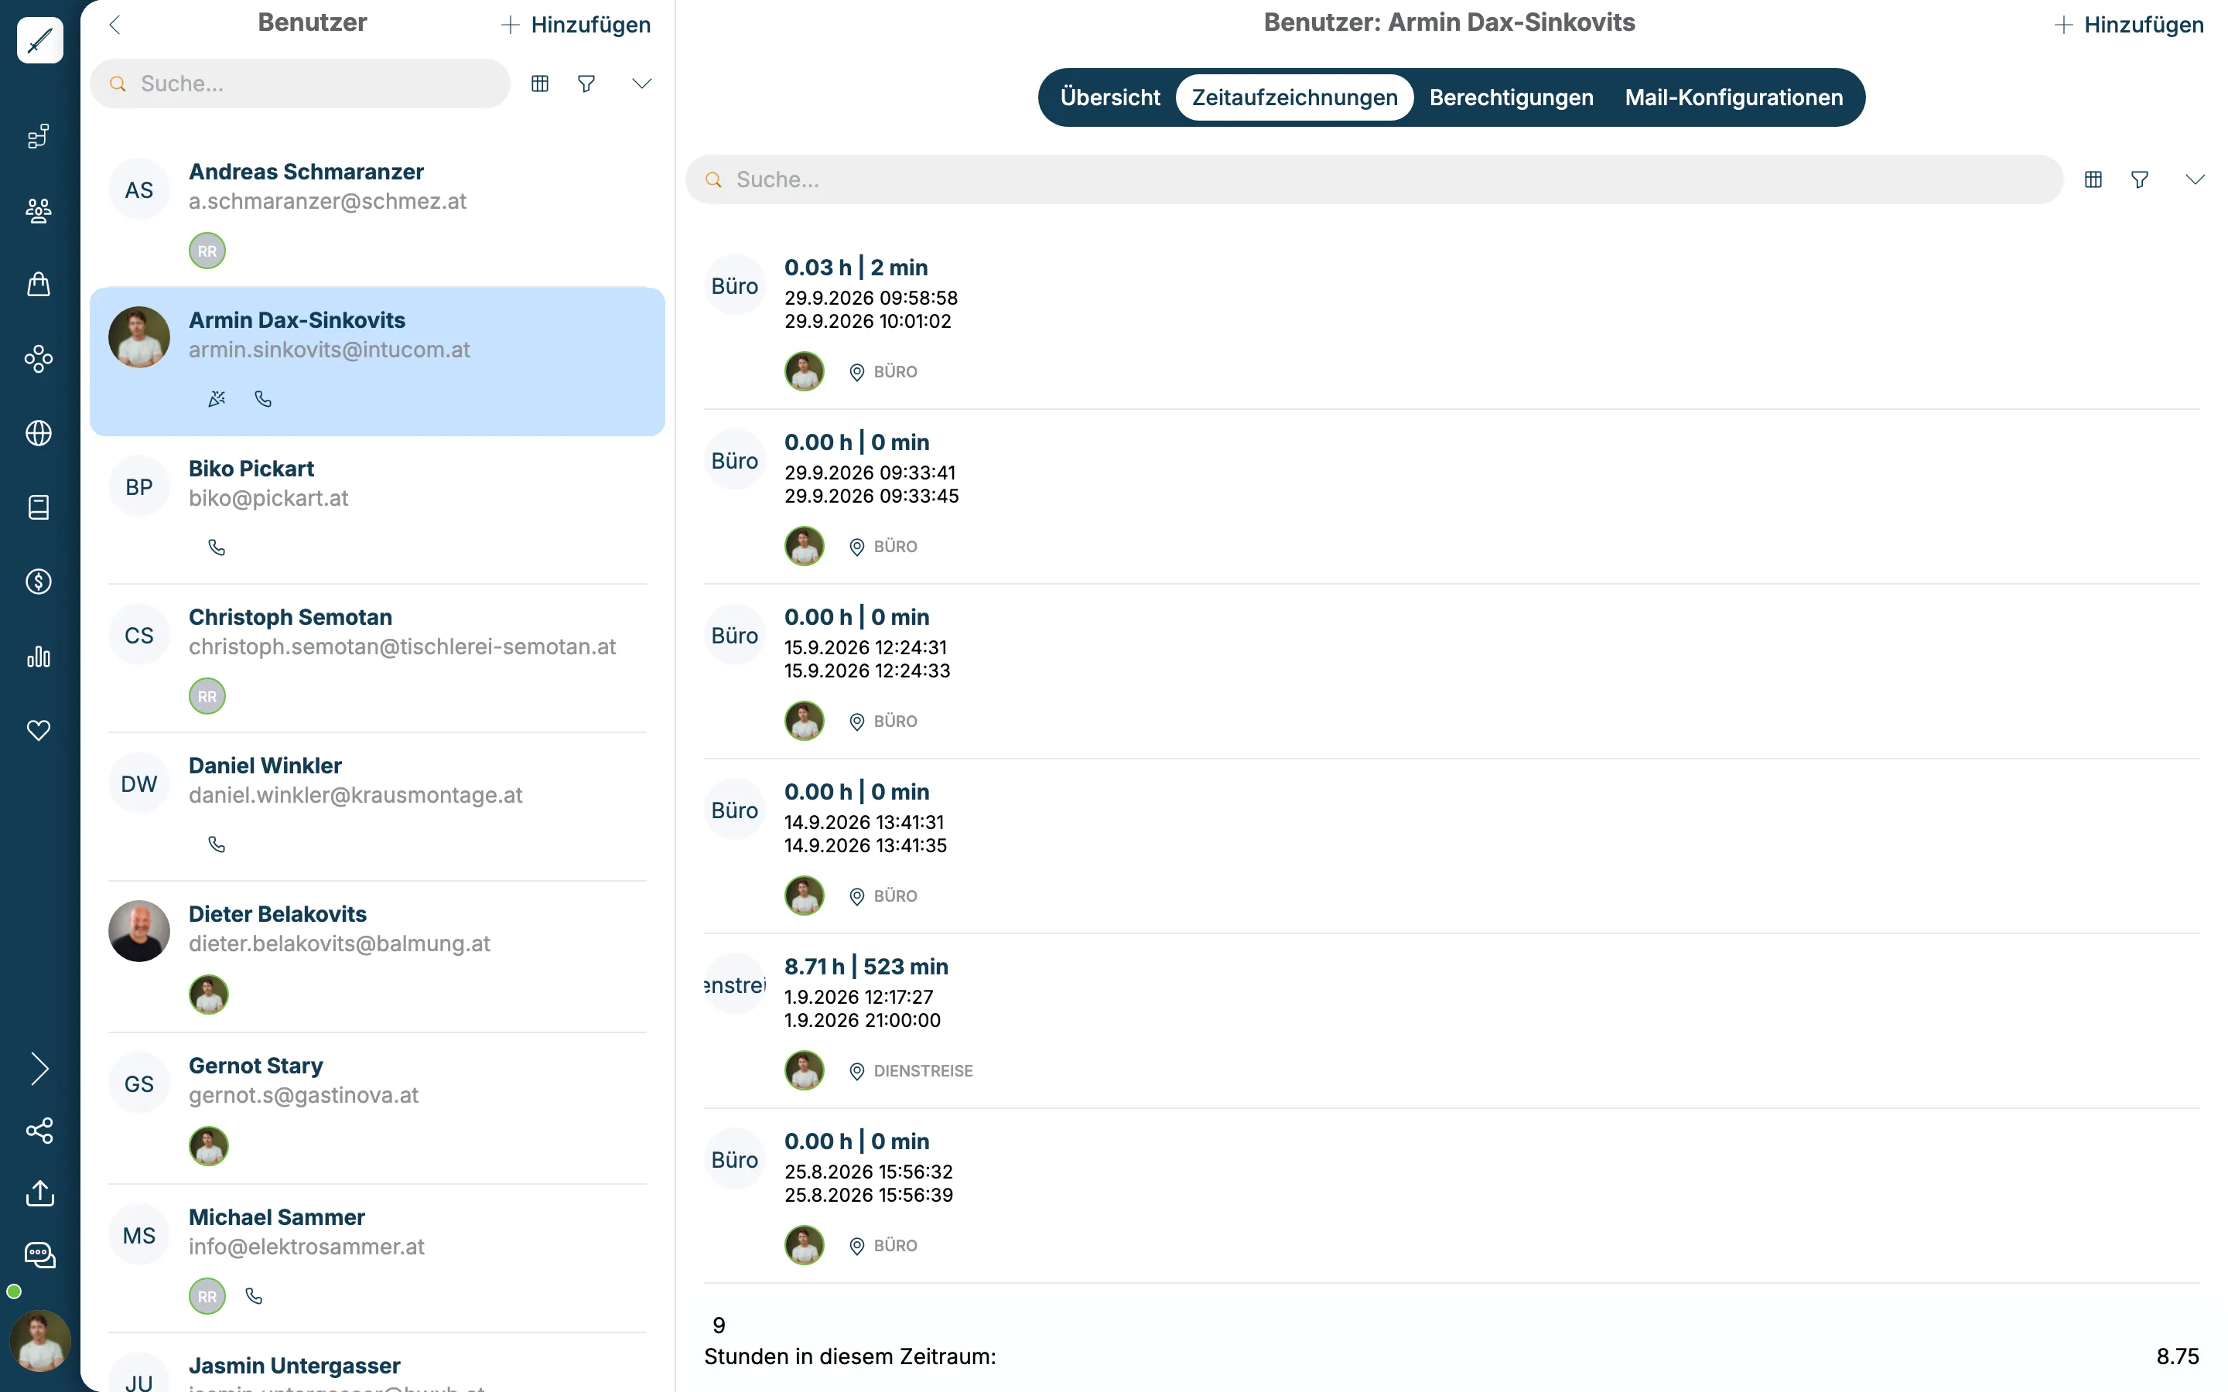2228x1392 pixels.
Task: Open the users group sidebar icon
Action: click(x=39, y=211)
